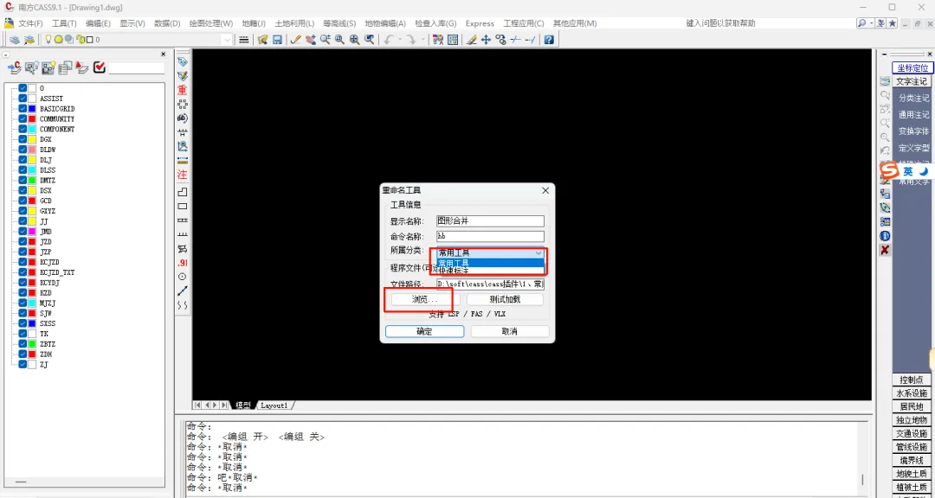Open the 绘图处理(W) menu
935x498 pixels.
(211, 24)
